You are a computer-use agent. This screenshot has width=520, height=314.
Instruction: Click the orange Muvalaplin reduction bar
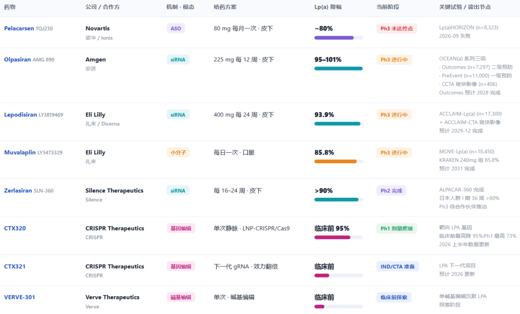338,161
